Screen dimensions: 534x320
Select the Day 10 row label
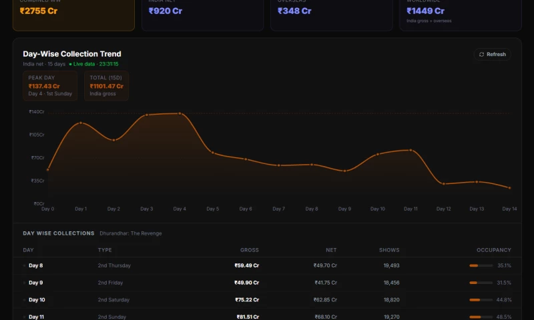pyautogui.click(x=37, y=299)
